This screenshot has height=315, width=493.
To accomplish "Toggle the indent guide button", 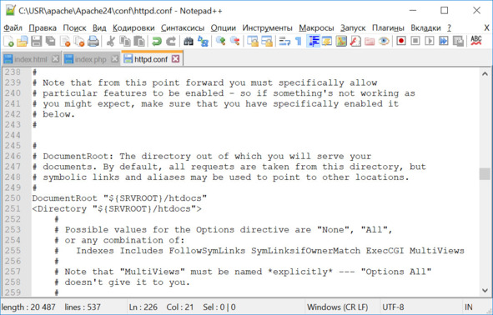I will click(314, 41).
